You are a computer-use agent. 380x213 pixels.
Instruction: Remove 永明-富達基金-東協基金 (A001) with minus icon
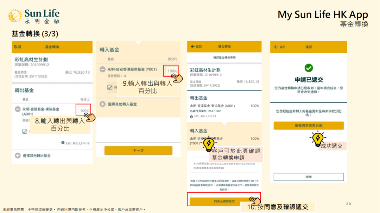tap(18, 109)
